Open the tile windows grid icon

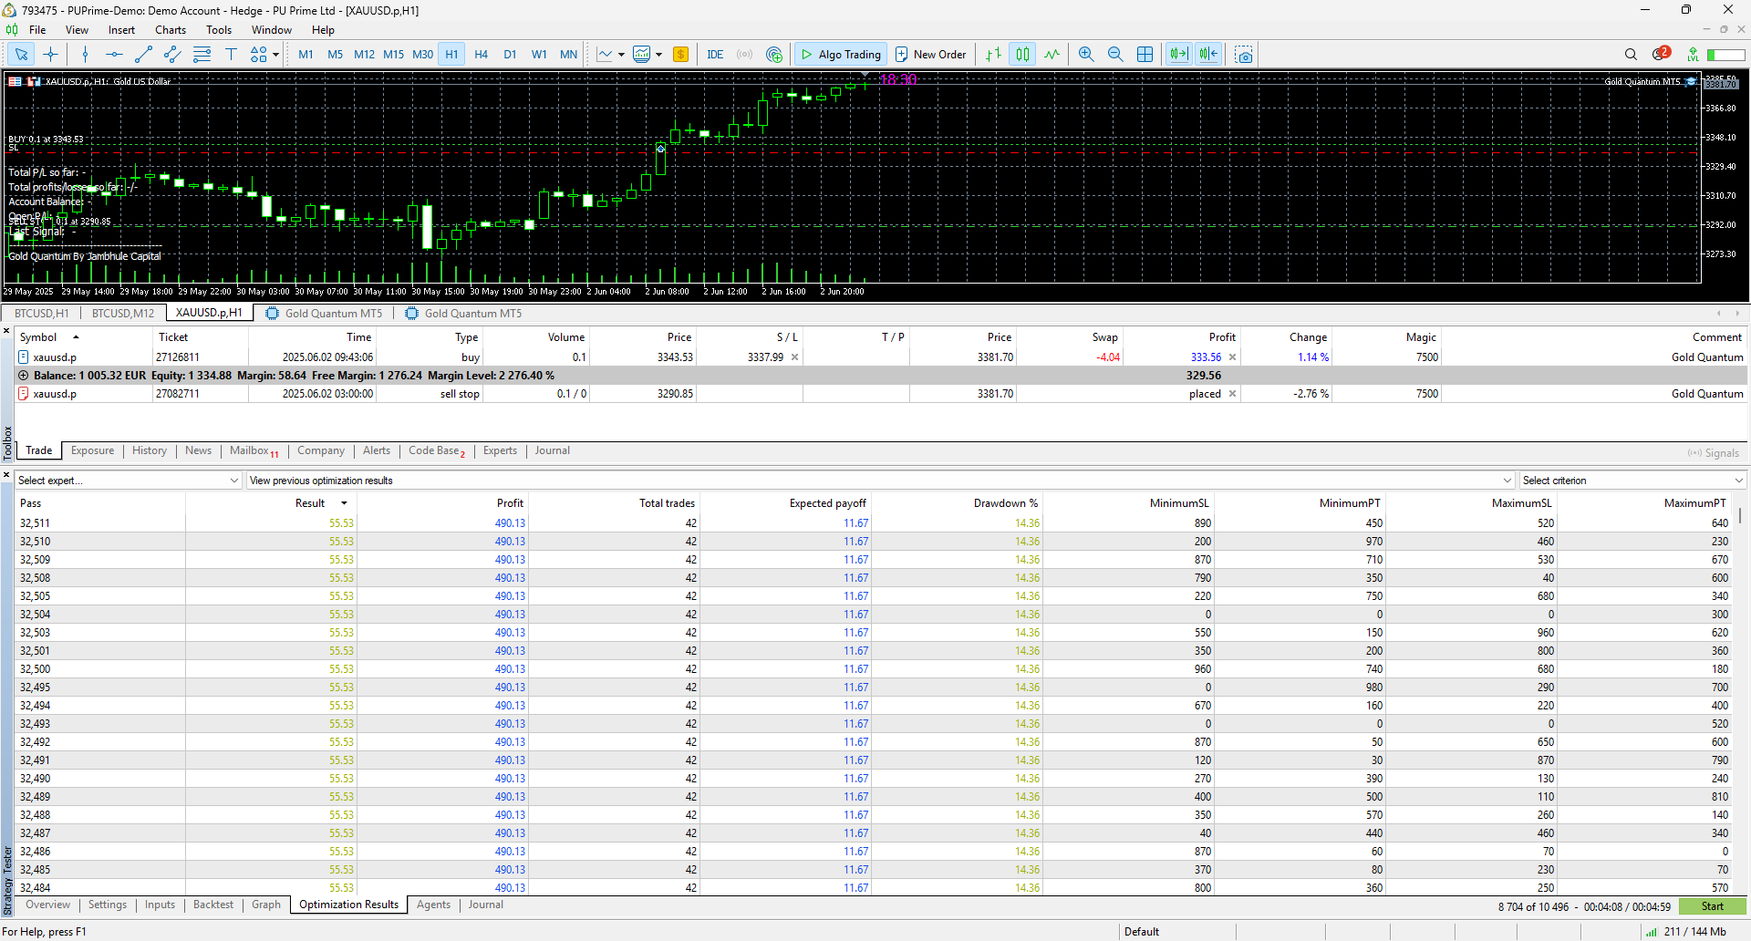point(1145,55)
